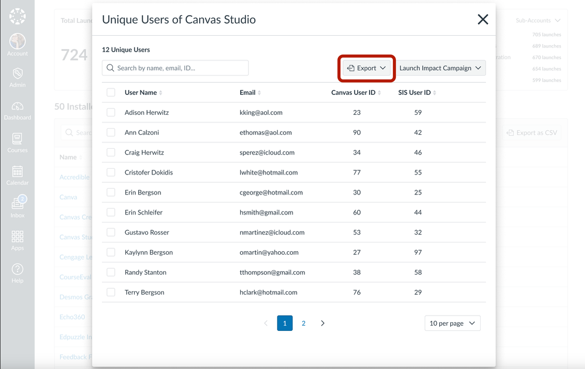Close the Unique Users dialog
The height and width of the screenshot is (369, 585).
tap(483, 19)
